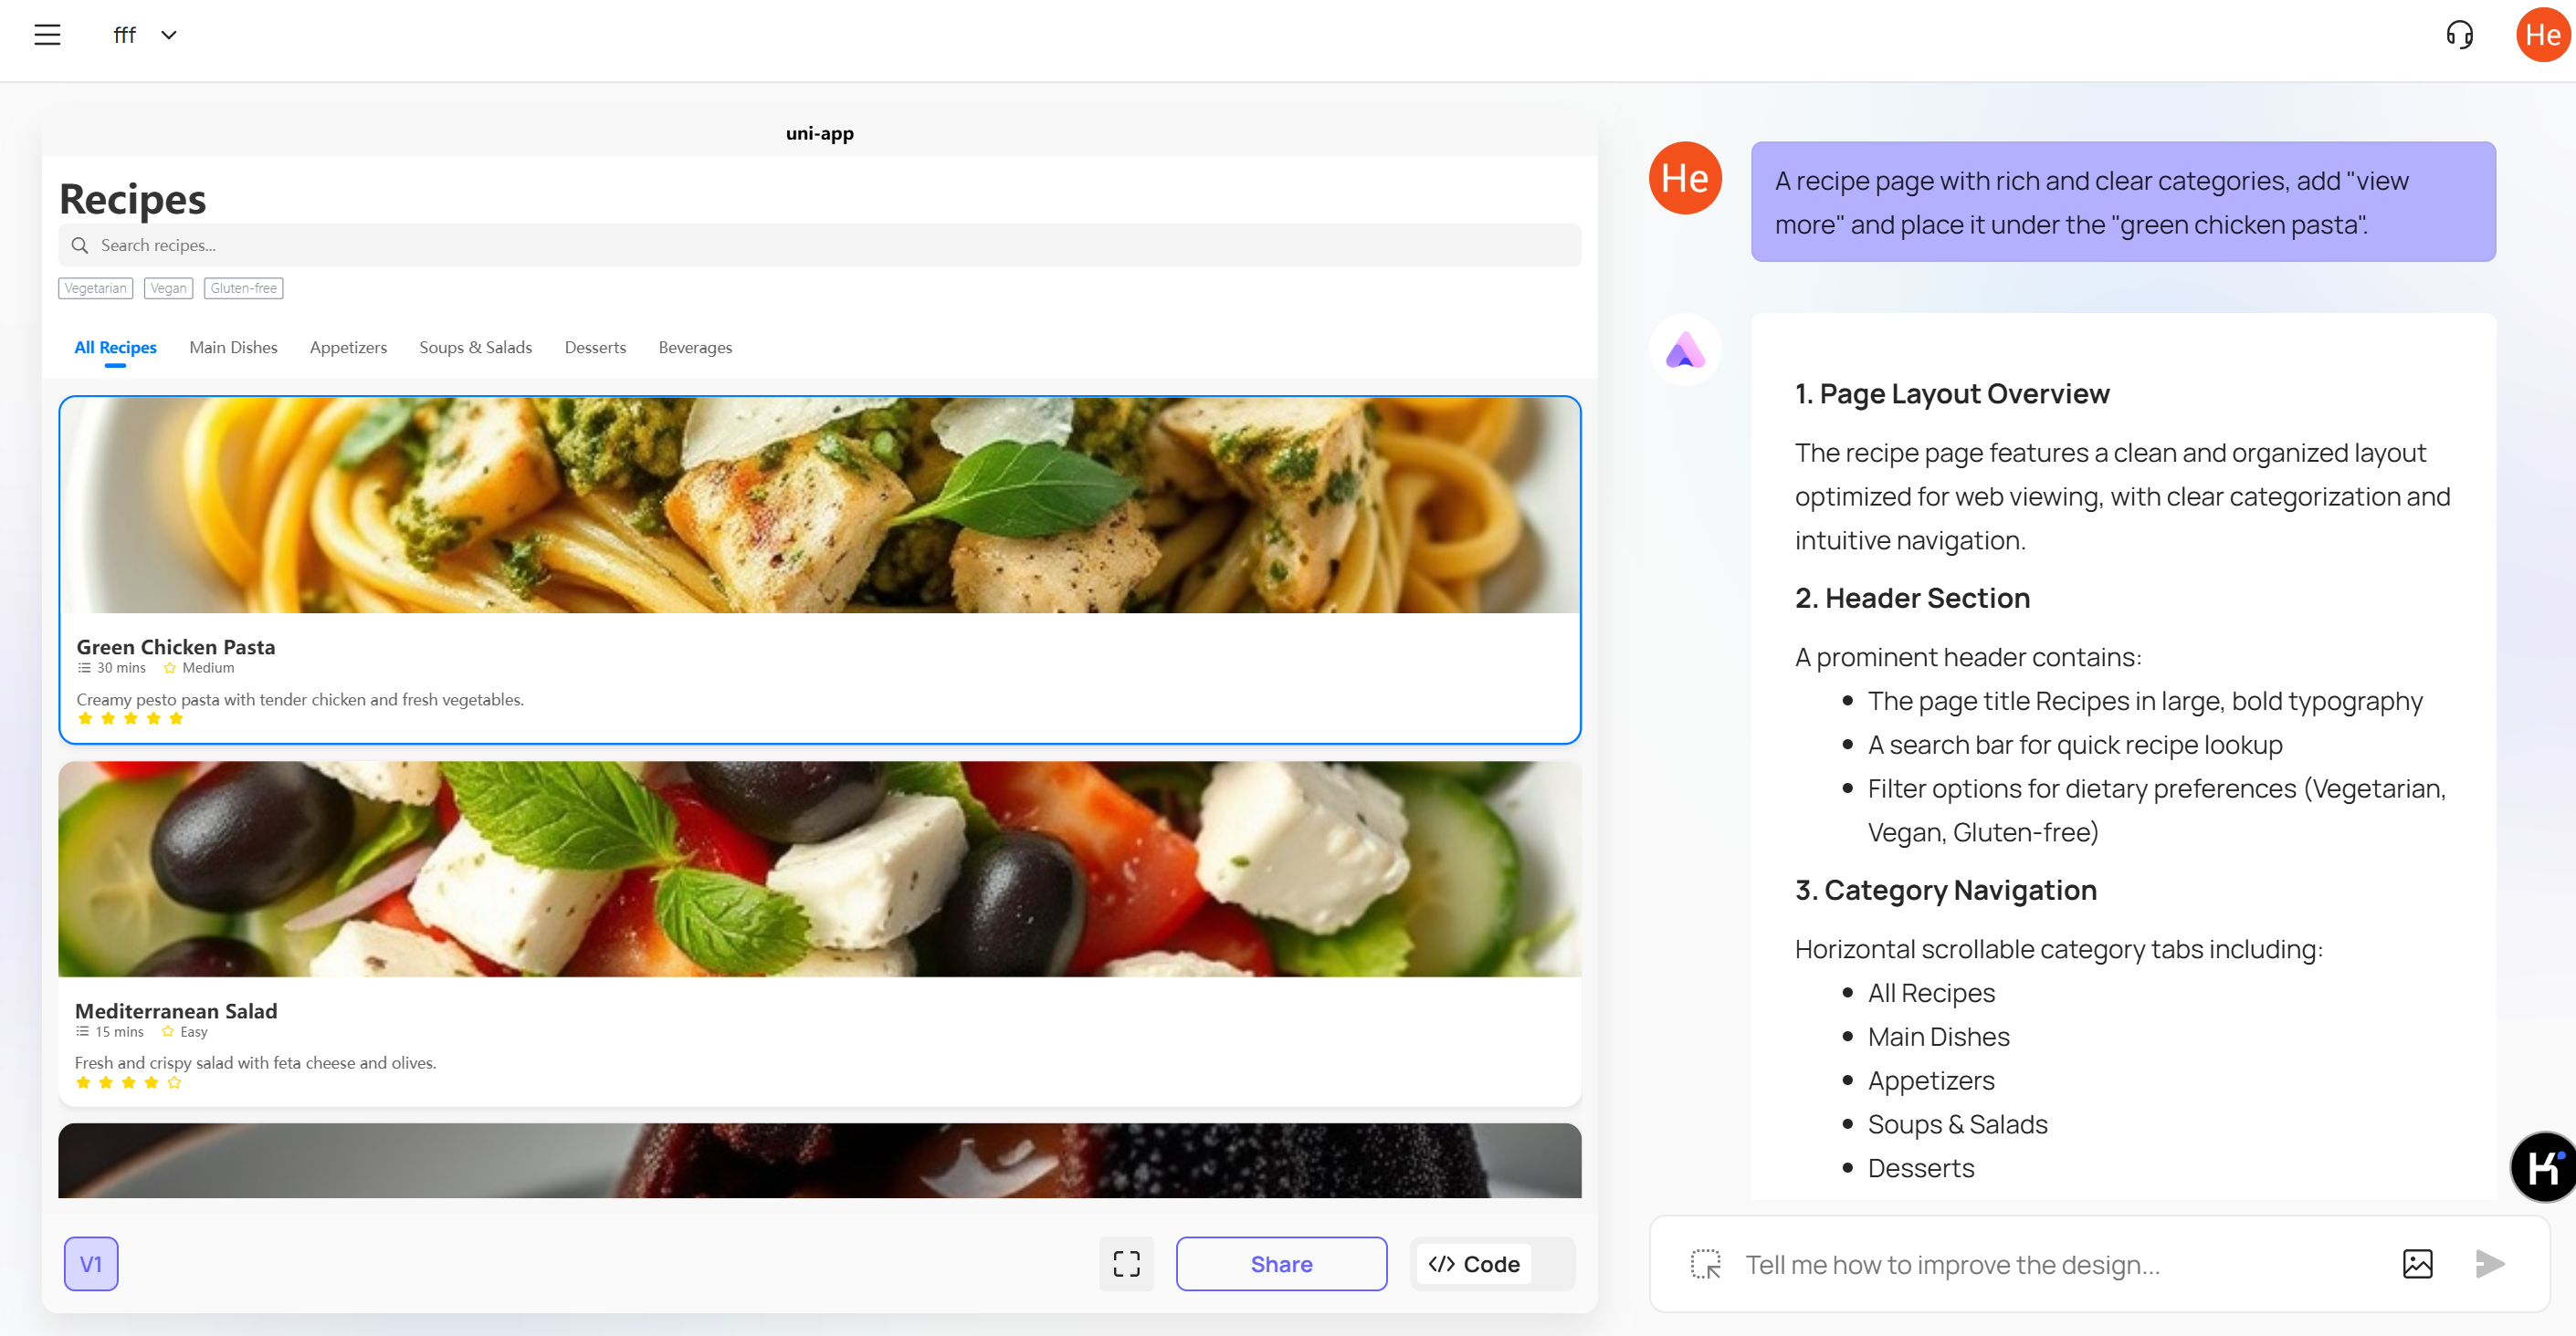Toggle the Vegetarian filter tag
2576x1336 pixels.
pos(95,287)
